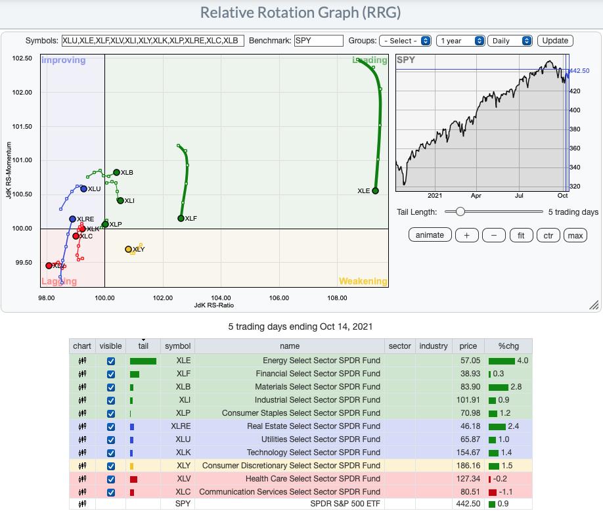Click the XLC red point on graph
This screenshot has width=603, height=511.
tap(76, 236)
